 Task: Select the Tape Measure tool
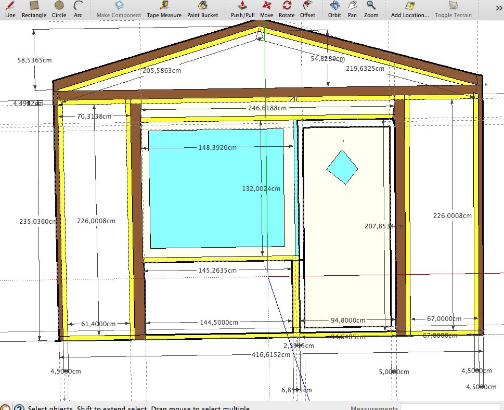164,9
